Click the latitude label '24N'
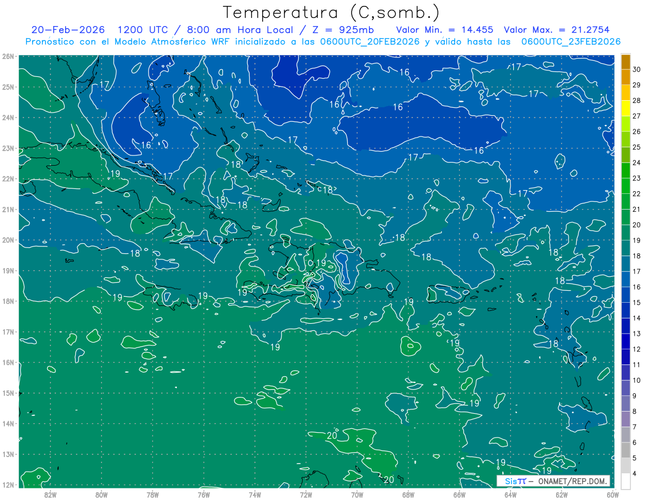Image resolution: width=651 pixels, height=502 pixels. coord(8,118)
